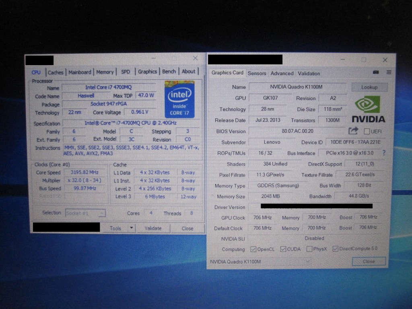The image size is (412, 309).
Task: Switch to the Caches tab
Action: (x=56, y=72)
